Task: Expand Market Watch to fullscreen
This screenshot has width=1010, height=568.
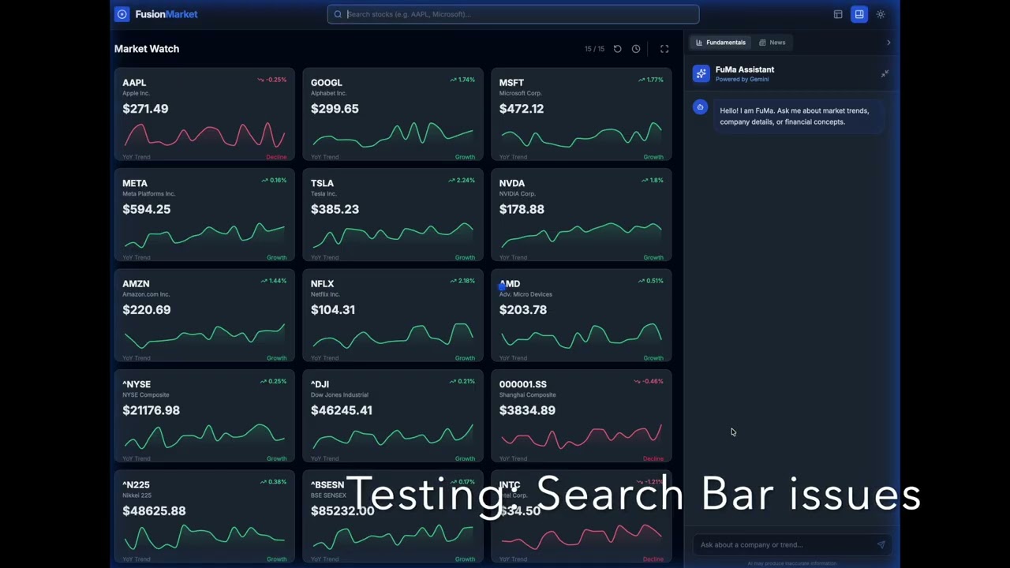Action: coord(664,49)
